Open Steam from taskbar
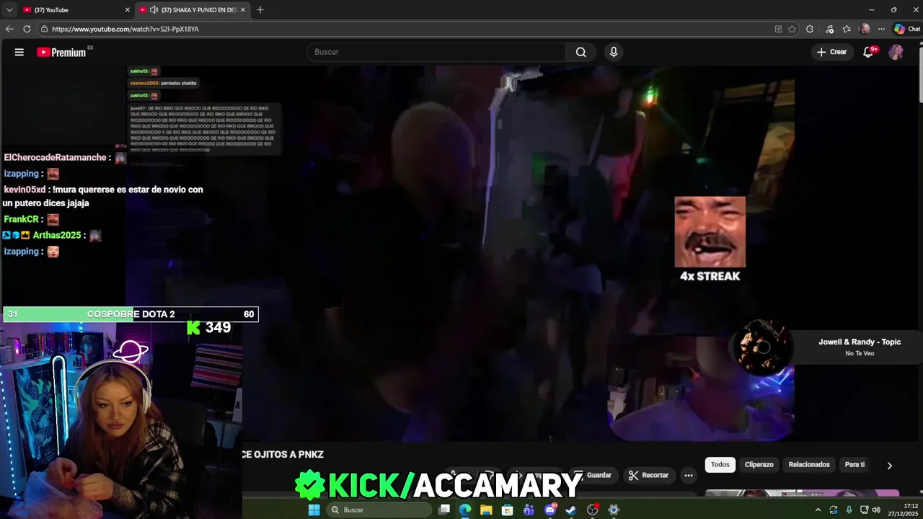 571,510
